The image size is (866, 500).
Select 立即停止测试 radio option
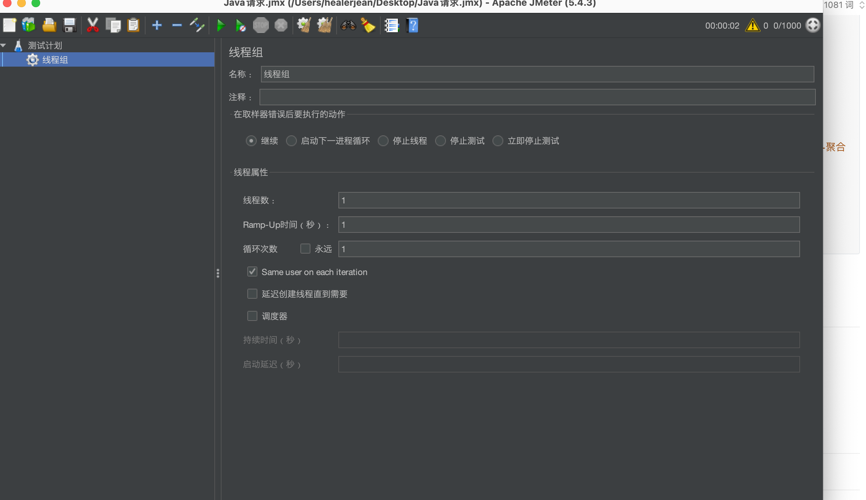(498, 141)
